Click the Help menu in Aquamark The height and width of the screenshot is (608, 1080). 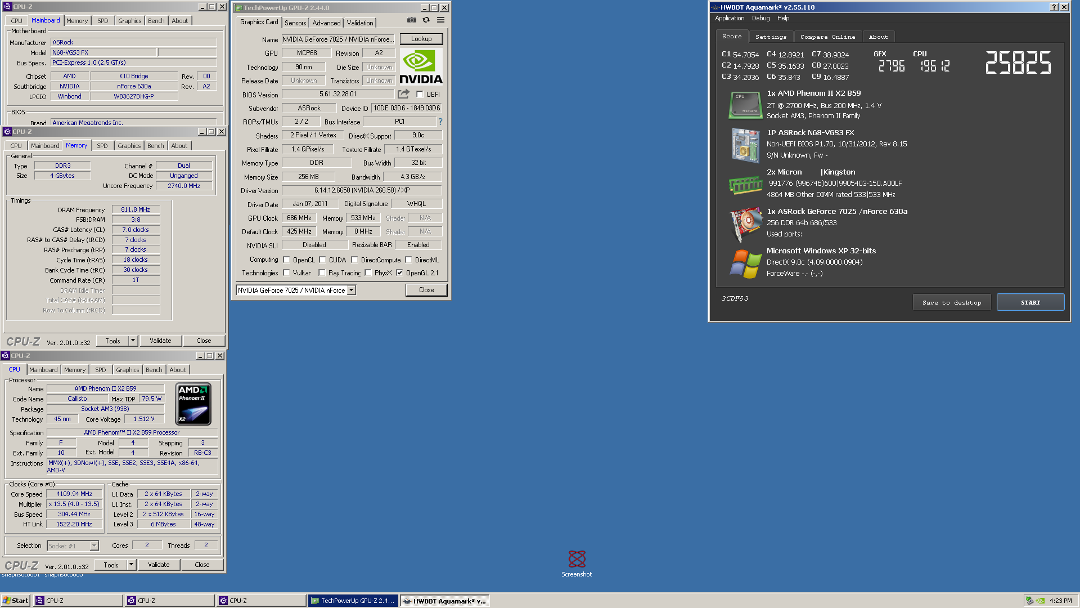(x=783, y=18)
